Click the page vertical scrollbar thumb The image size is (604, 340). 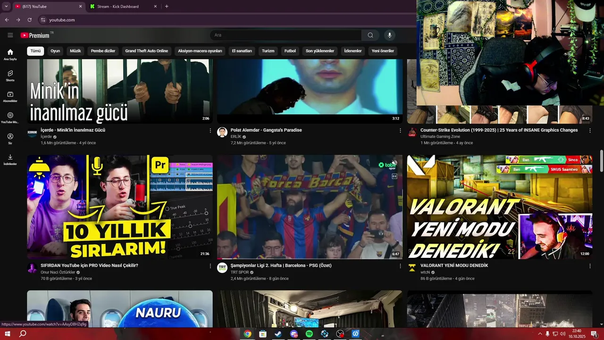(x=601, y=161)
